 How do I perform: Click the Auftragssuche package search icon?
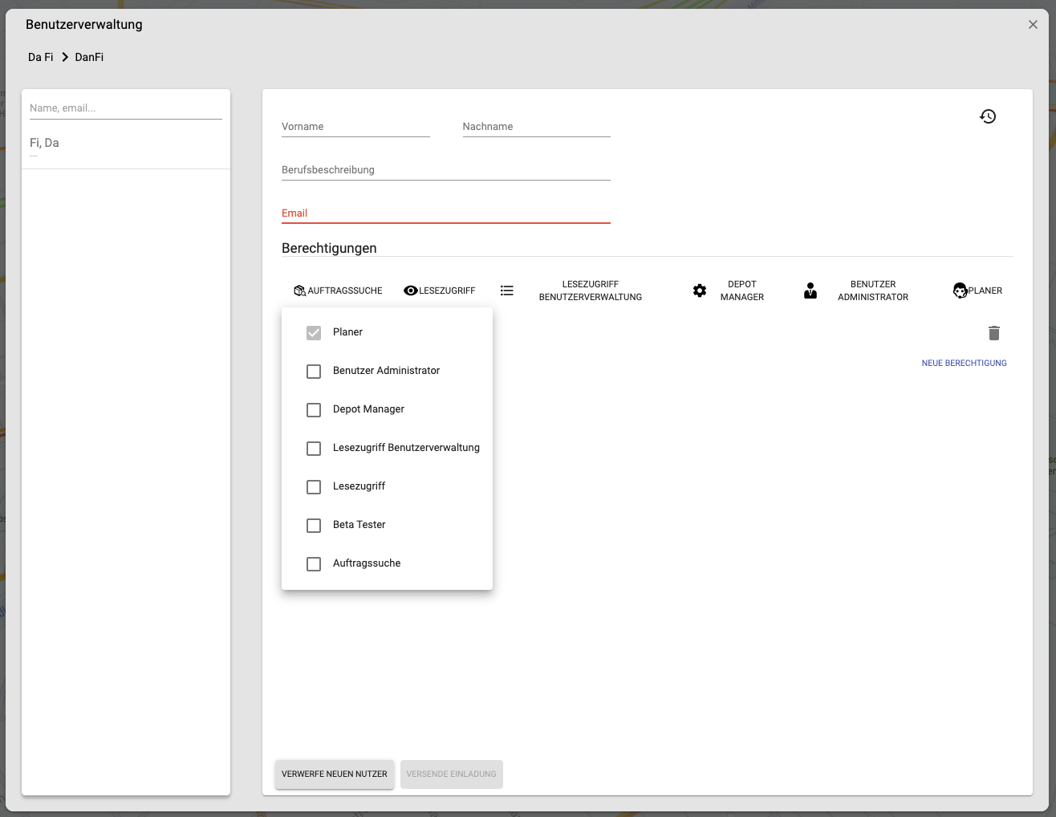300,291
